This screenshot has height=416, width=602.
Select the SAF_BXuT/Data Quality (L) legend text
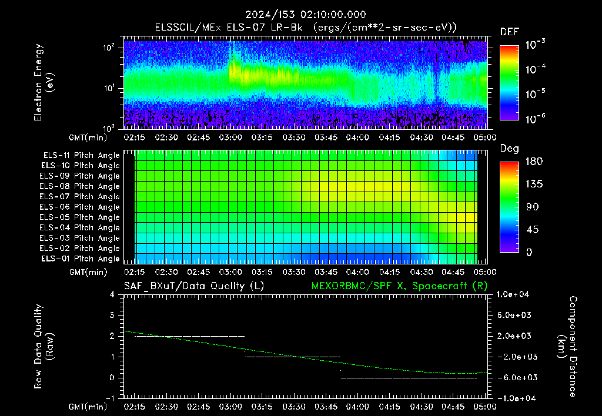point(194,286)
